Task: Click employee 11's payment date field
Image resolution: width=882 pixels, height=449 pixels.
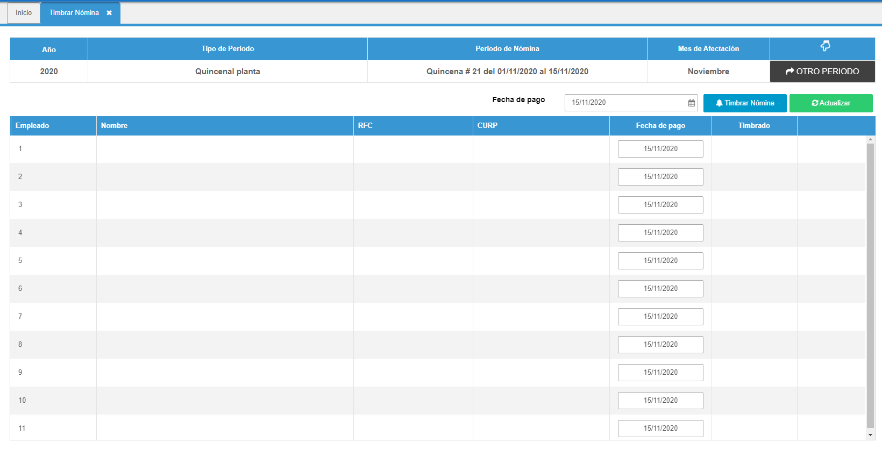Action: coord(660,429)
